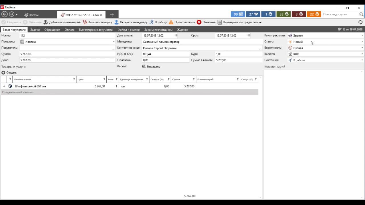Close the №112 от 19.07.2018 tab

101,15
